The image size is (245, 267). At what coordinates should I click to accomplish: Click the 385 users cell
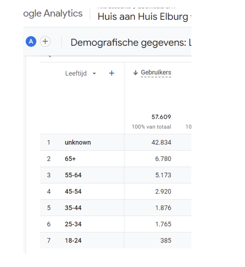(166, 240)
